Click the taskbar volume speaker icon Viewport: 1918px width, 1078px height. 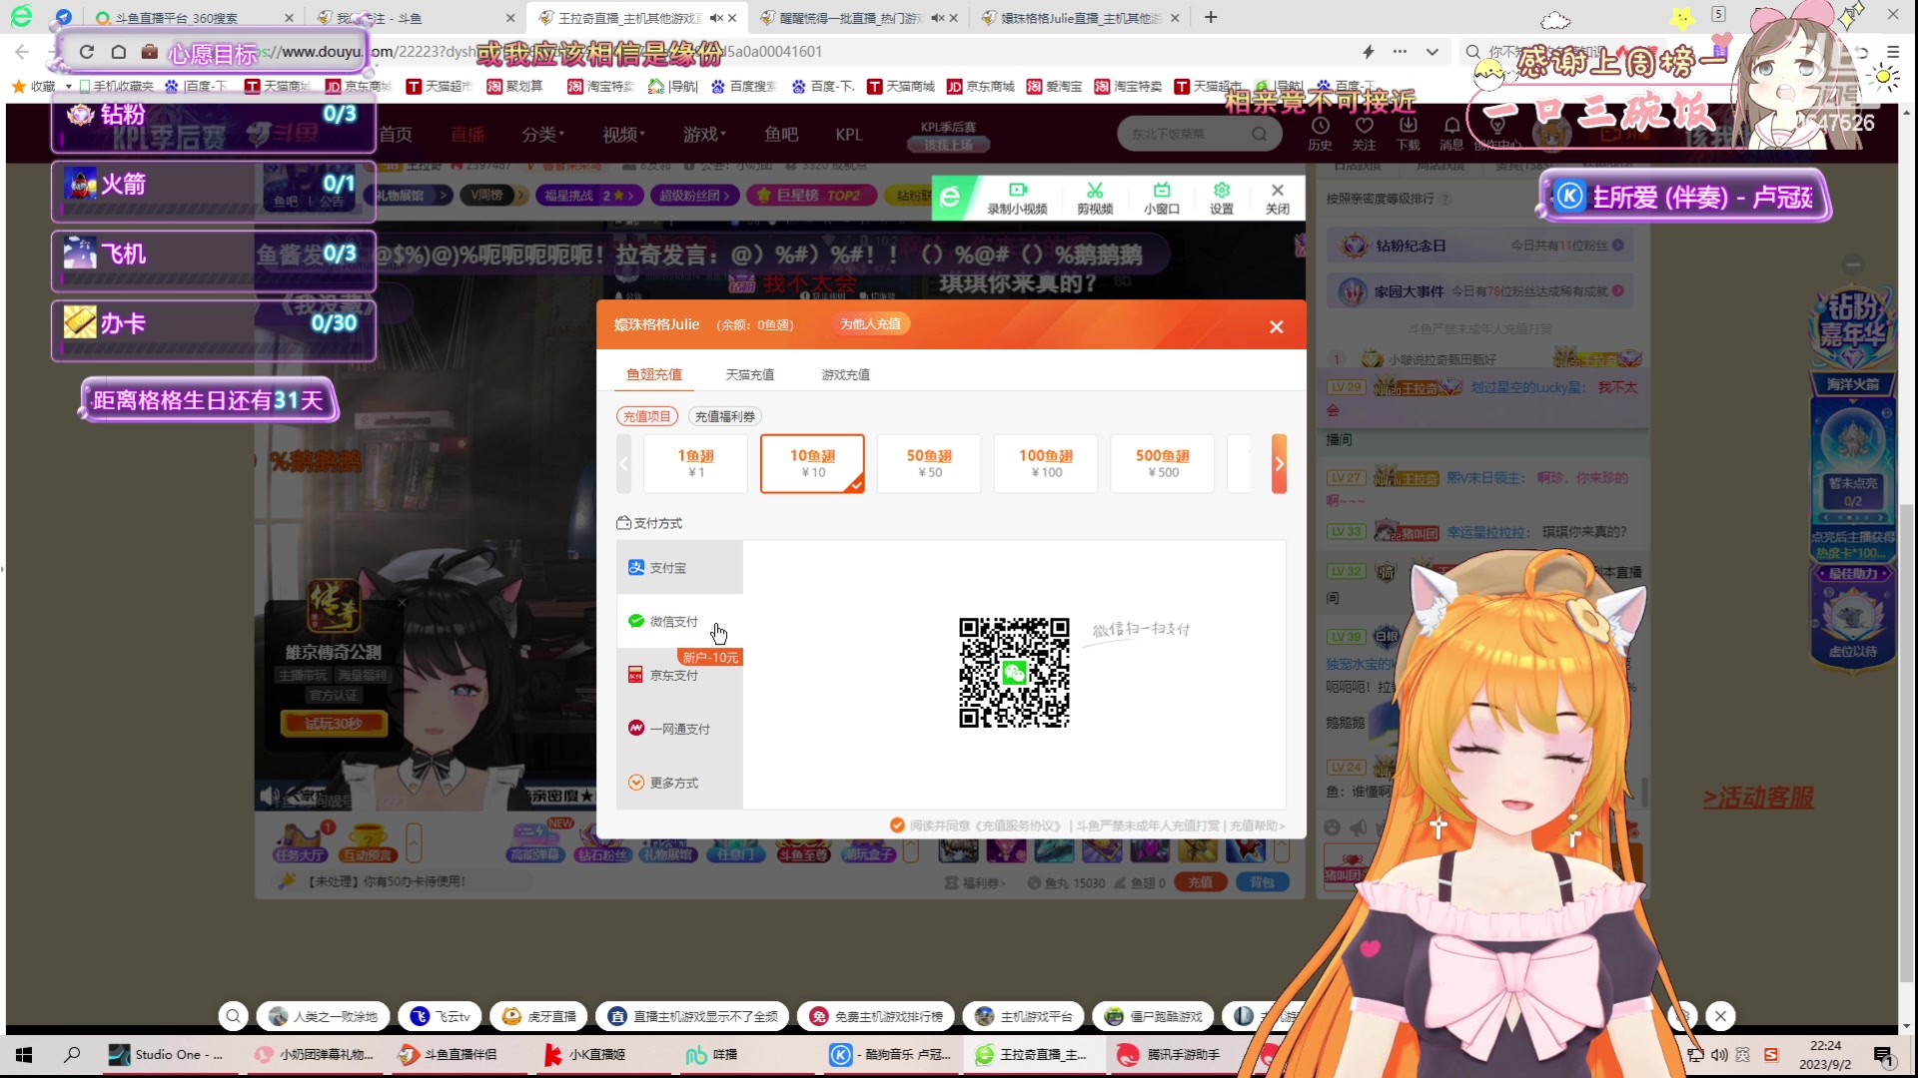click(x=1719, y=1054)
